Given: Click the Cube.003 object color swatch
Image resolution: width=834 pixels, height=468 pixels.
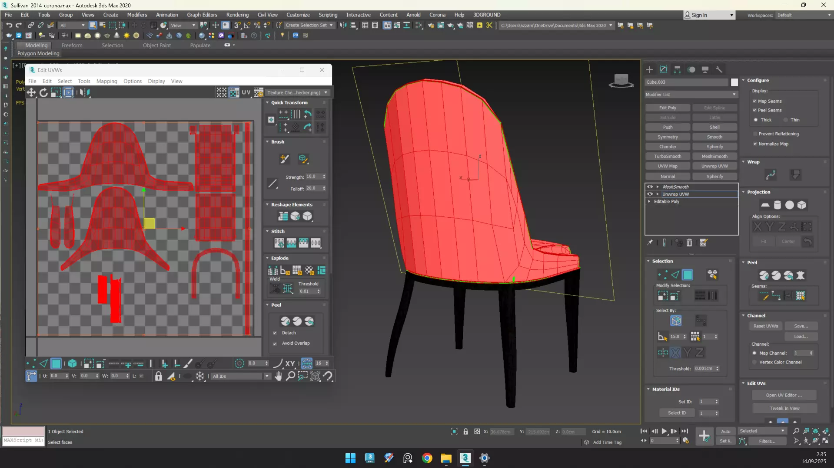Looking at the screenshot, I should click(x=734, y=82).
